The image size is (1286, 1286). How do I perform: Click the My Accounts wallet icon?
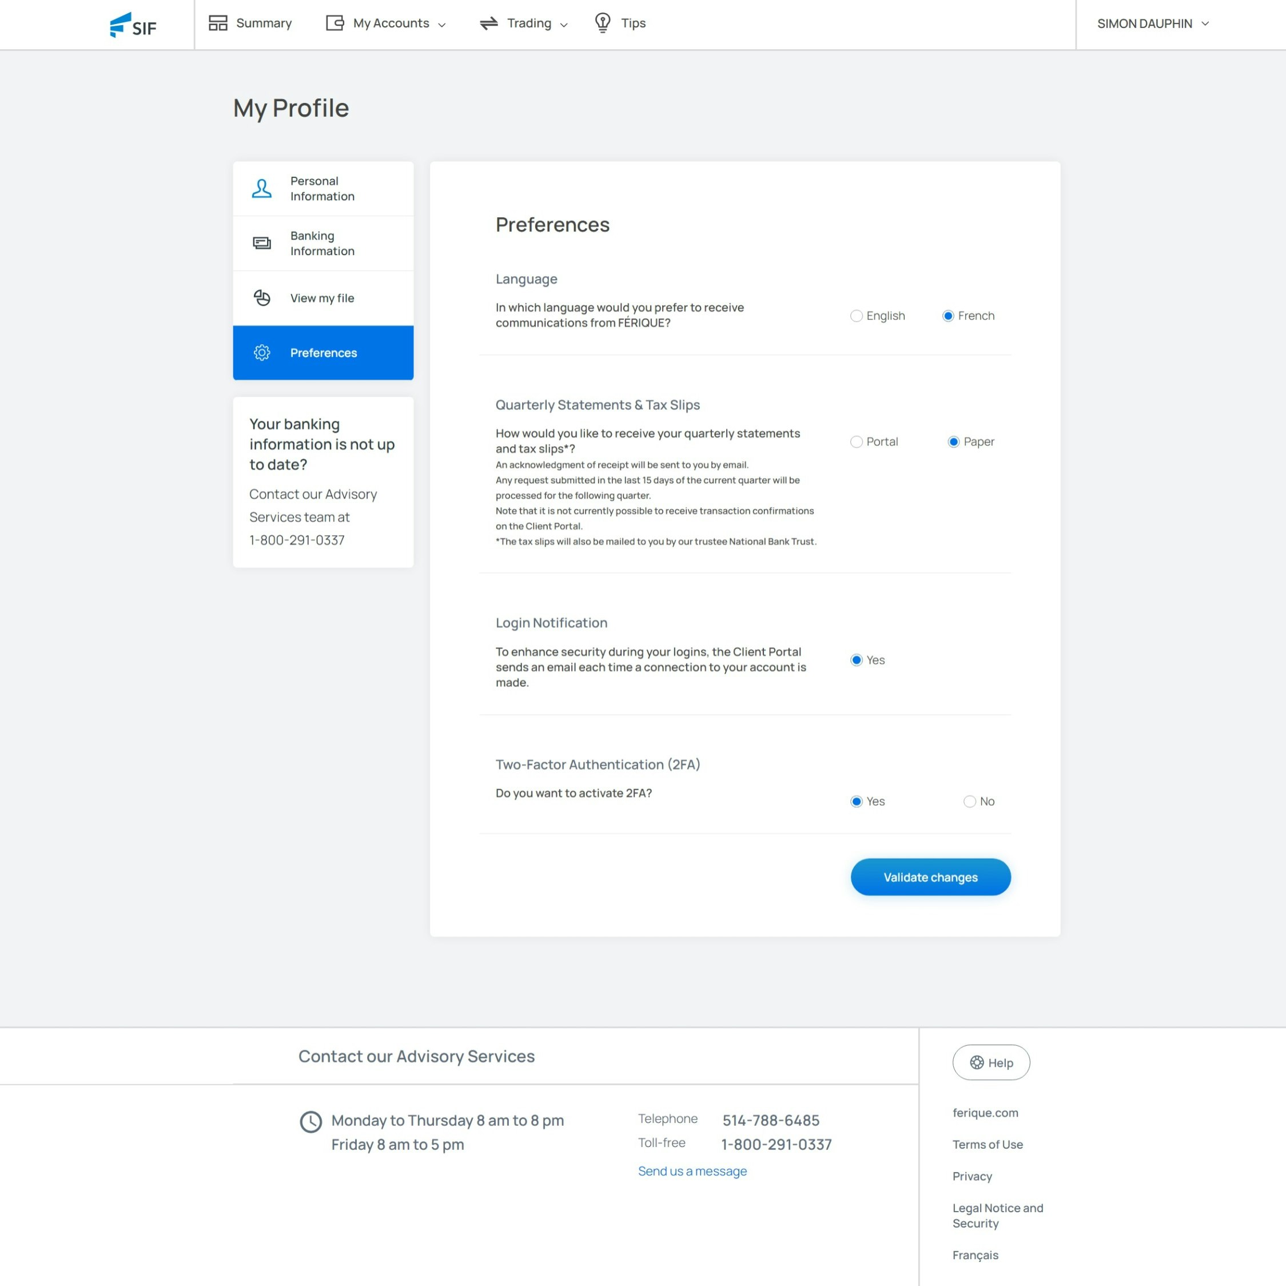coord(335,23)
